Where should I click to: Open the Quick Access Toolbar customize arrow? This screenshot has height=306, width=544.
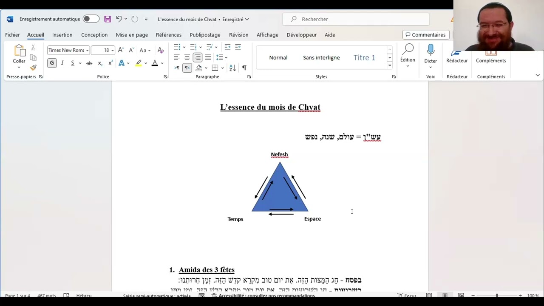pyautogui.click(x=146, y=19)
